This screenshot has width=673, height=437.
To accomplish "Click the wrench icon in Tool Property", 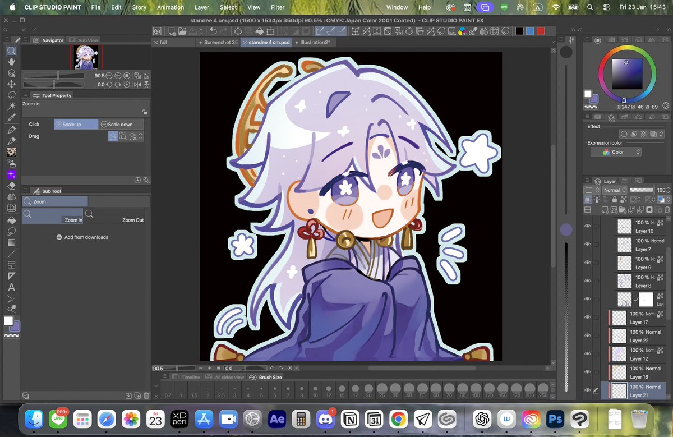I will coord(146,181).
